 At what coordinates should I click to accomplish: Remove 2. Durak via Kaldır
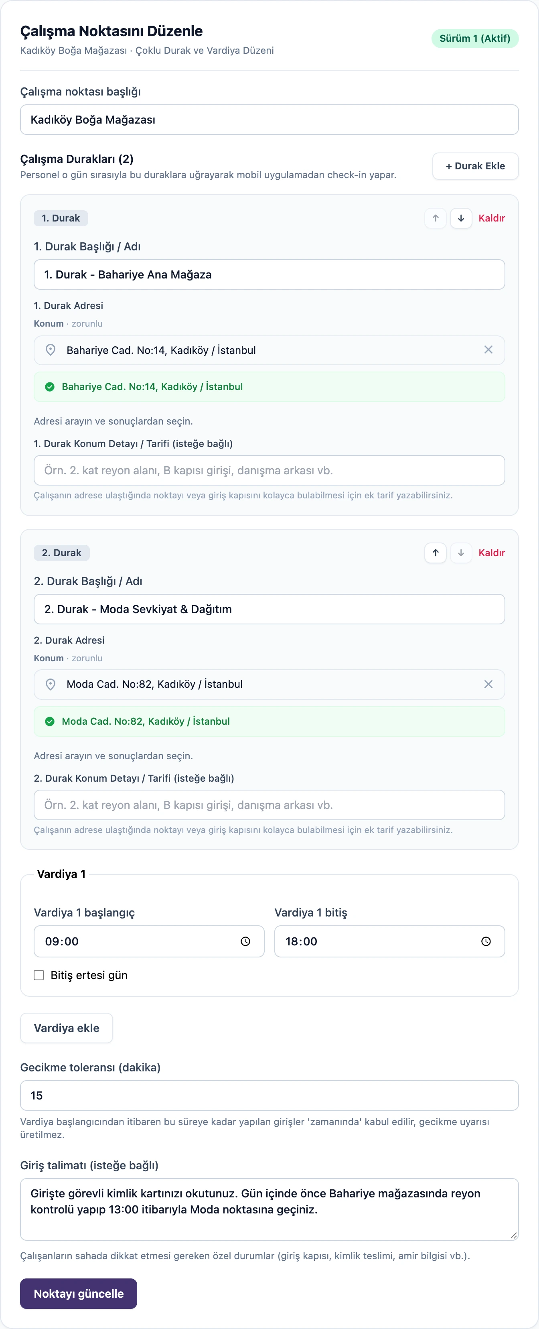point(492,553)
